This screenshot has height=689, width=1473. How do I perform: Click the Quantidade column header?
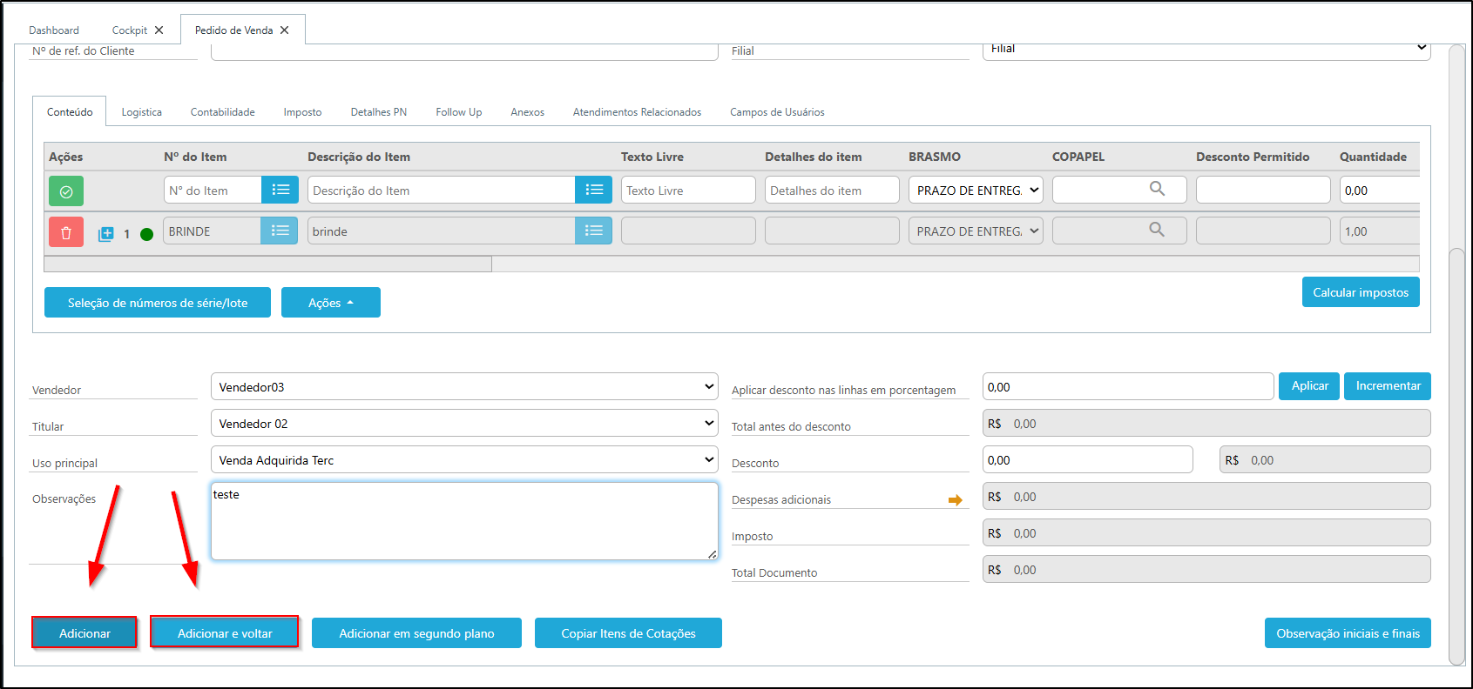1373,157
